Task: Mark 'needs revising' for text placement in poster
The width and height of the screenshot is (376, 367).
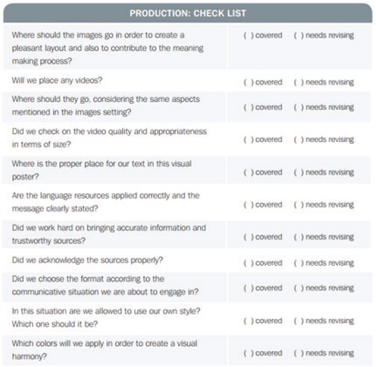Action: click(x=297, y=173)
